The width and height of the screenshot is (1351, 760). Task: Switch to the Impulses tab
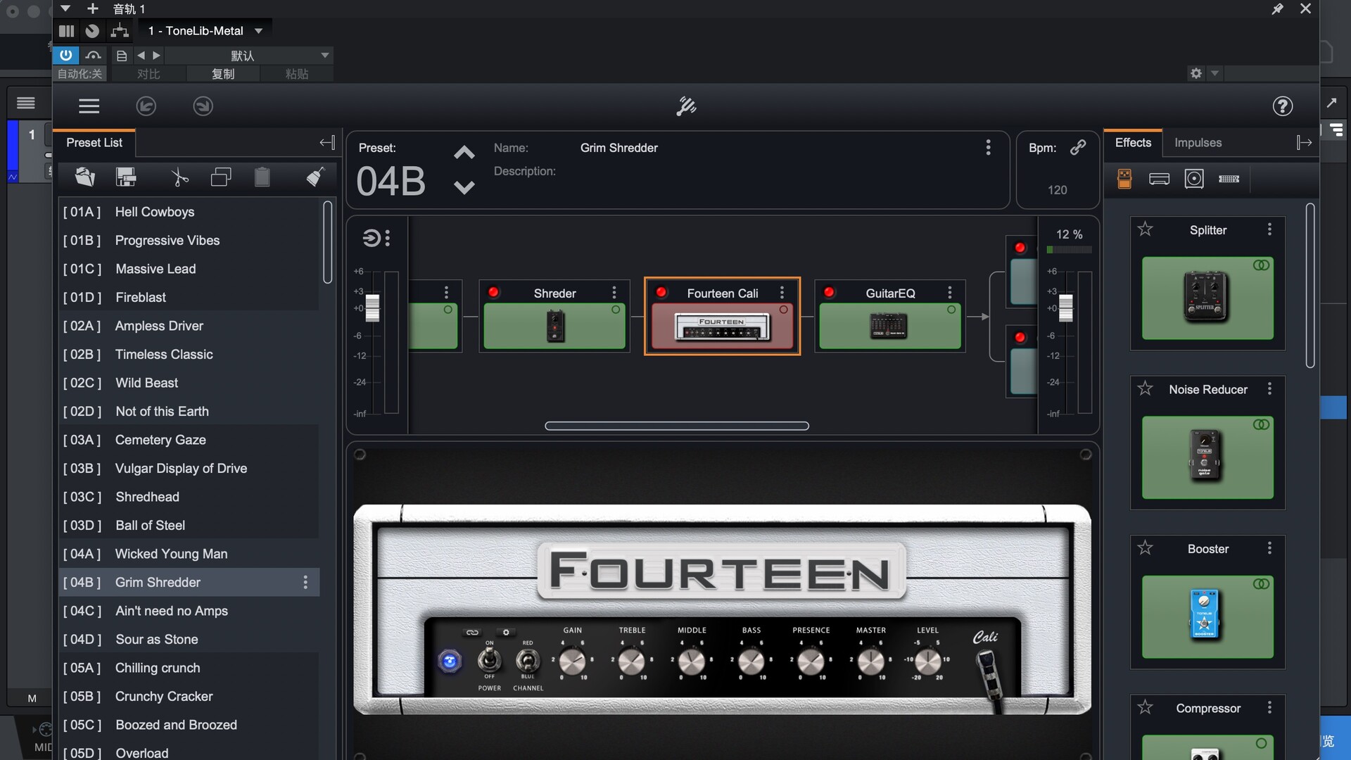1198,143
